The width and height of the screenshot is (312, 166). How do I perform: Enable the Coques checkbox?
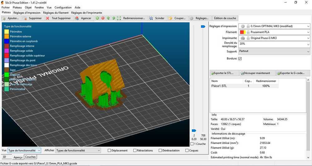tap(187, 150)
